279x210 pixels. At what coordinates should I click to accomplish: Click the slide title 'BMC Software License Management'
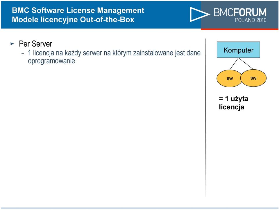[x=78, y=10]
